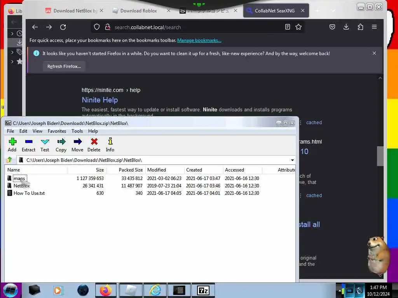
Task: Sort 7-Zip list by Size column
Action: [x=87, y=170]
